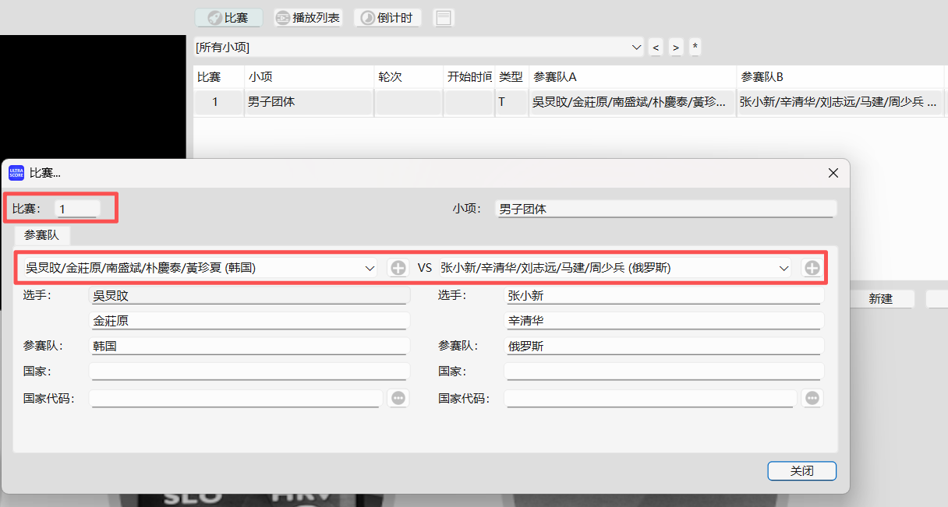Add a new team B with the plus icon

click(812, 267)
